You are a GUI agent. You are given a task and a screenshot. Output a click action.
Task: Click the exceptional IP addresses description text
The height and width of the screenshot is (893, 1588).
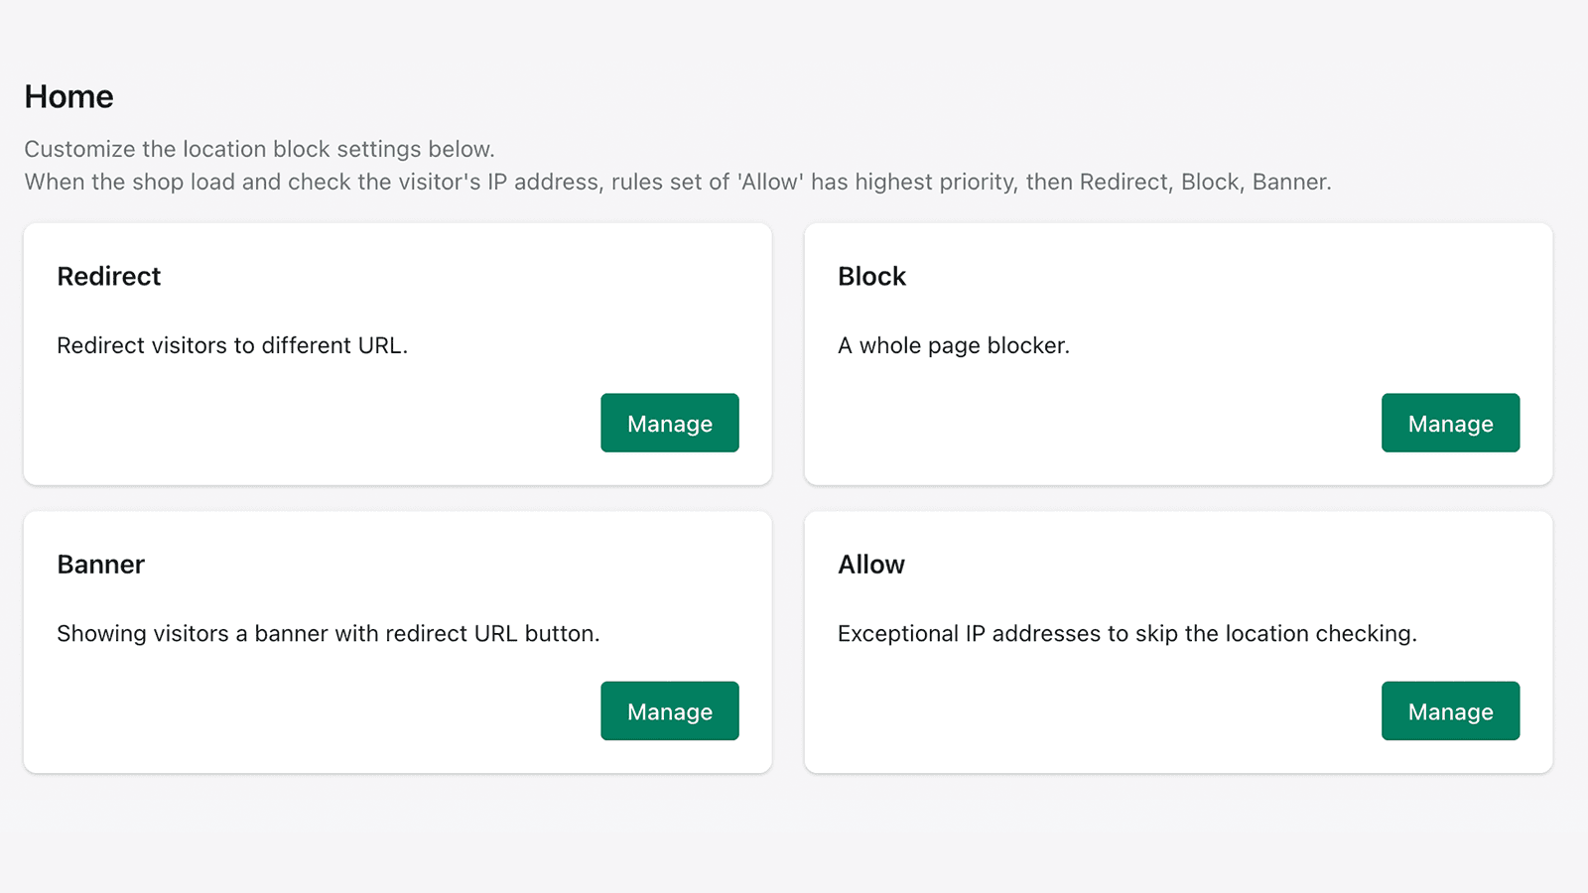pos(1128,633)
